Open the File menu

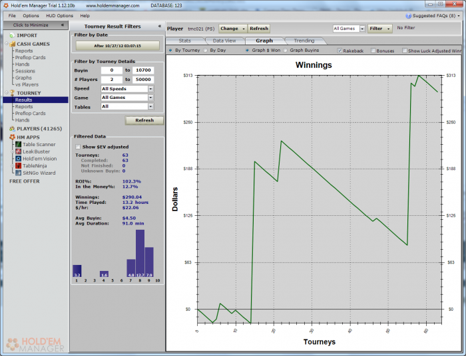point(12,16)
